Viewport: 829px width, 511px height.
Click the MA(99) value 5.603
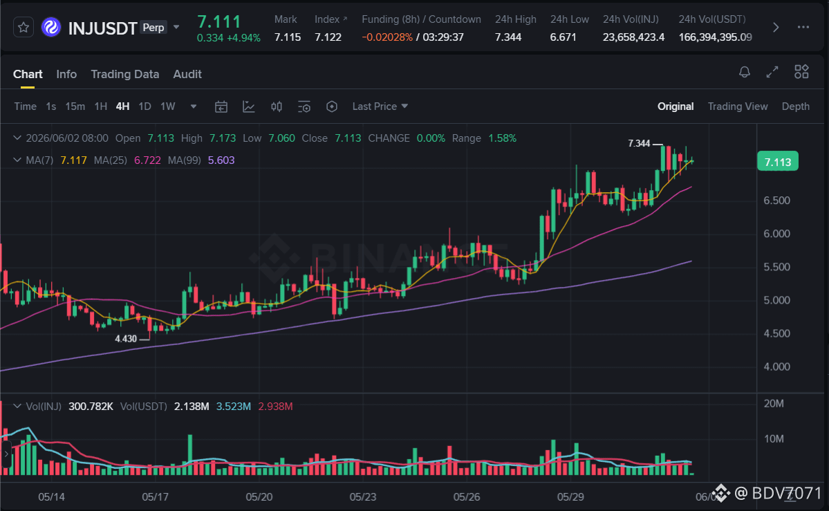click(221, 160)
